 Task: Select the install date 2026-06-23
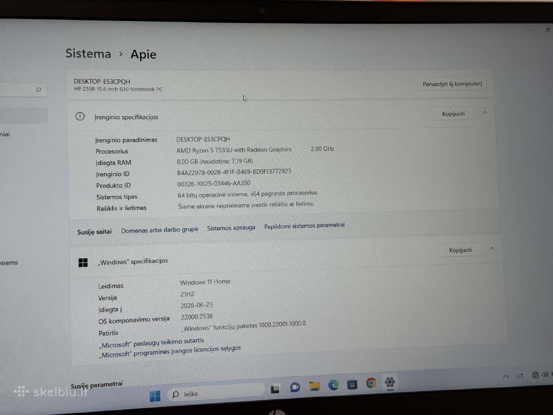point(197,305)
